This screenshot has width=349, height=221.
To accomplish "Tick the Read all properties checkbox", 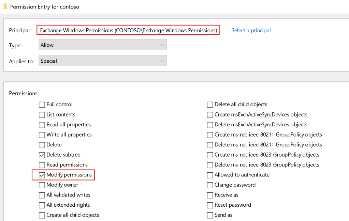I will (42, 125).
